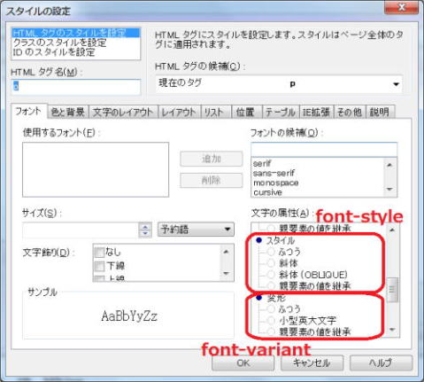
Task: Open the HTML タグの候補 dropdown
Action: click(279, 83)
